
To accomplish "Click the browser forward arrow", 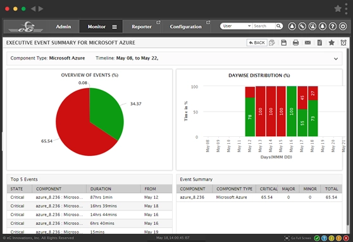I will [x=40, y=9].
